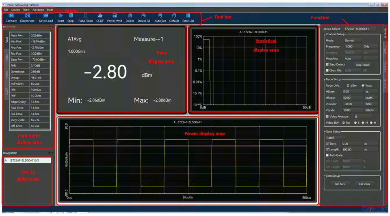This screenshot has height=216, width=390.
Task: Stop measurement with the Stop icon
Action: tap(71, 16)
